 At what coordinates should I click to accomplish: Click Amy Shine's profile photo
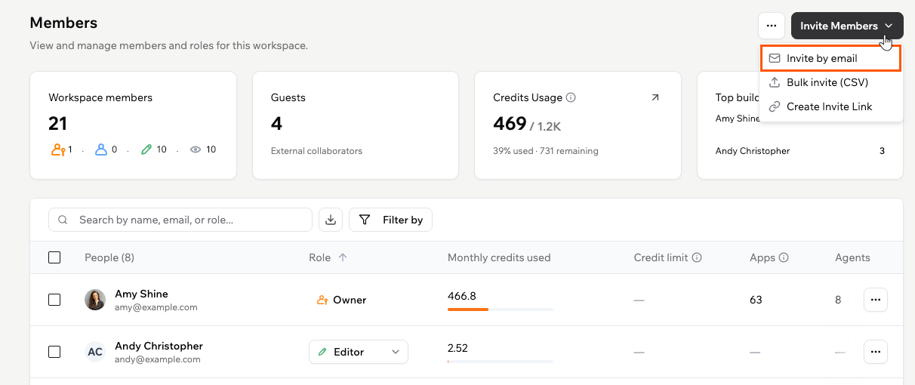[x=95, y=300]
